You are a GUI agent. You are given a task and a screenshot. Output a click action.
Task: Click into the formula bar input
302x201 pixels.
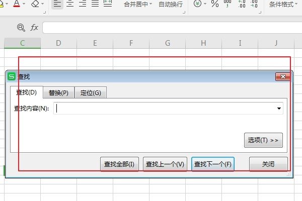click(172, 28)
